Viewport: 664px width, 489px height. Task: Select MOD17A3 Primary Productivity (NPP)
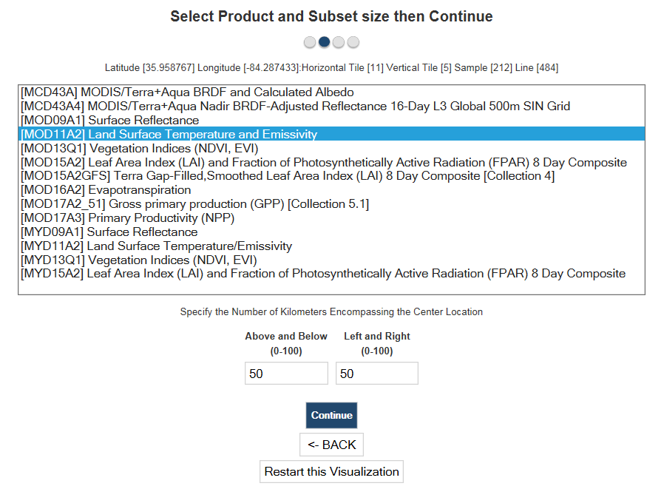click(x=127, y=218)
